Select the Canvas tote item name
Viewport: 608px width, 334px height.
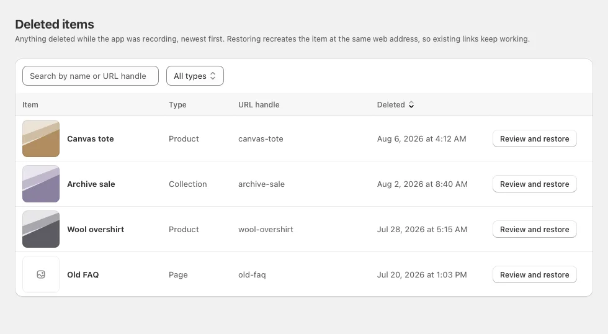[91, 139]
